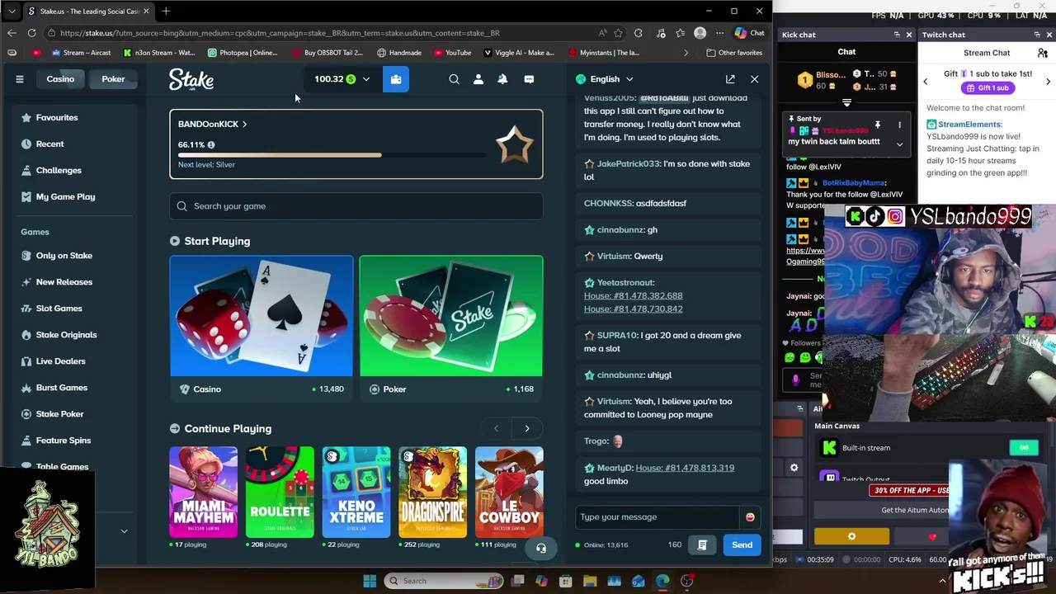Send the chat message
The width and height of the screenshot is (1056, 594).
742,544
